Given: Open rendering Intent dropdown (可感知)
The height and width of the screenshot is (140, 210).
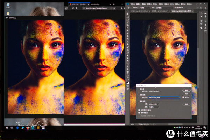Looking at the screenshot, I should [154, 107].
